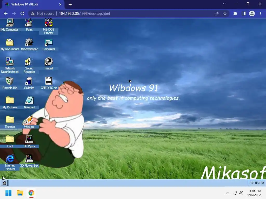266x199 pixels.
Task: Open Chrome's three-dot menu
Action: click(x=260, y=13)
